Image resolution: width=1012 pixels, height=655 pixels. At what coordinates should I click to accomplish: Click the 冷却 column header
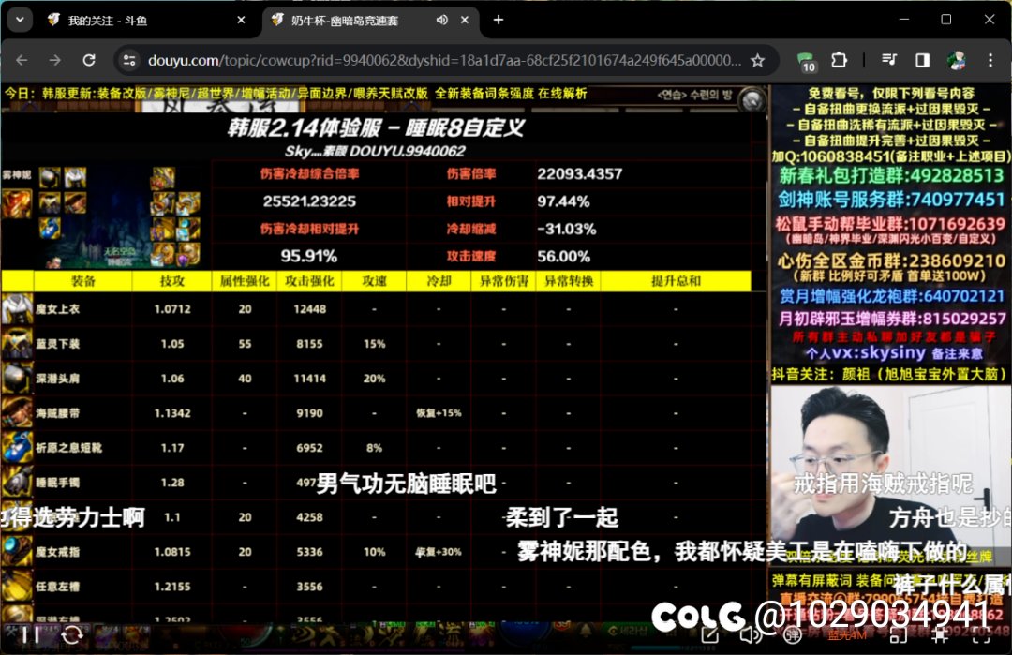click(x=439, y=281)
